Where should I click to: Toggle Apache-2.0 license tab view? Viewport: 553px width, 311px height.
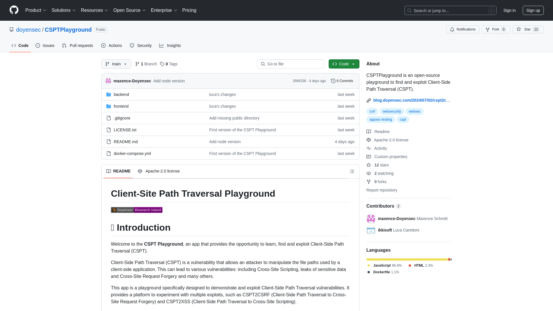(x=158, y=171)
